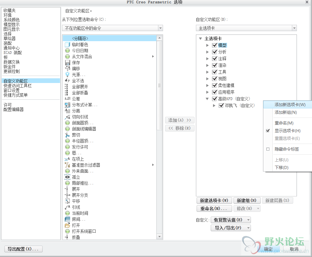312x257 pixels.
Task: Click the 打开 folder icon
Action: pyautogui.click(x=67, y=225)
